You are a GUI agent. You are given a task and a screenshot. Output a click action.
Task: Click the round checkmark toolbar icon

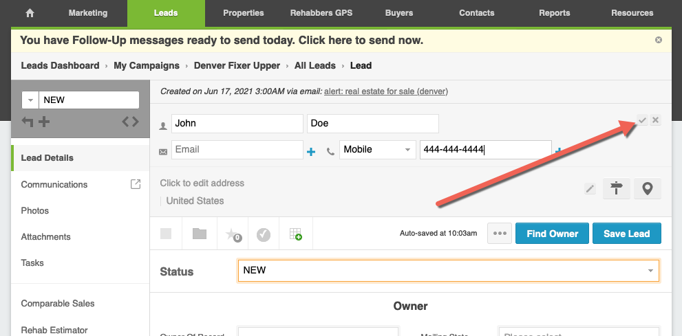tap(264, 235)
